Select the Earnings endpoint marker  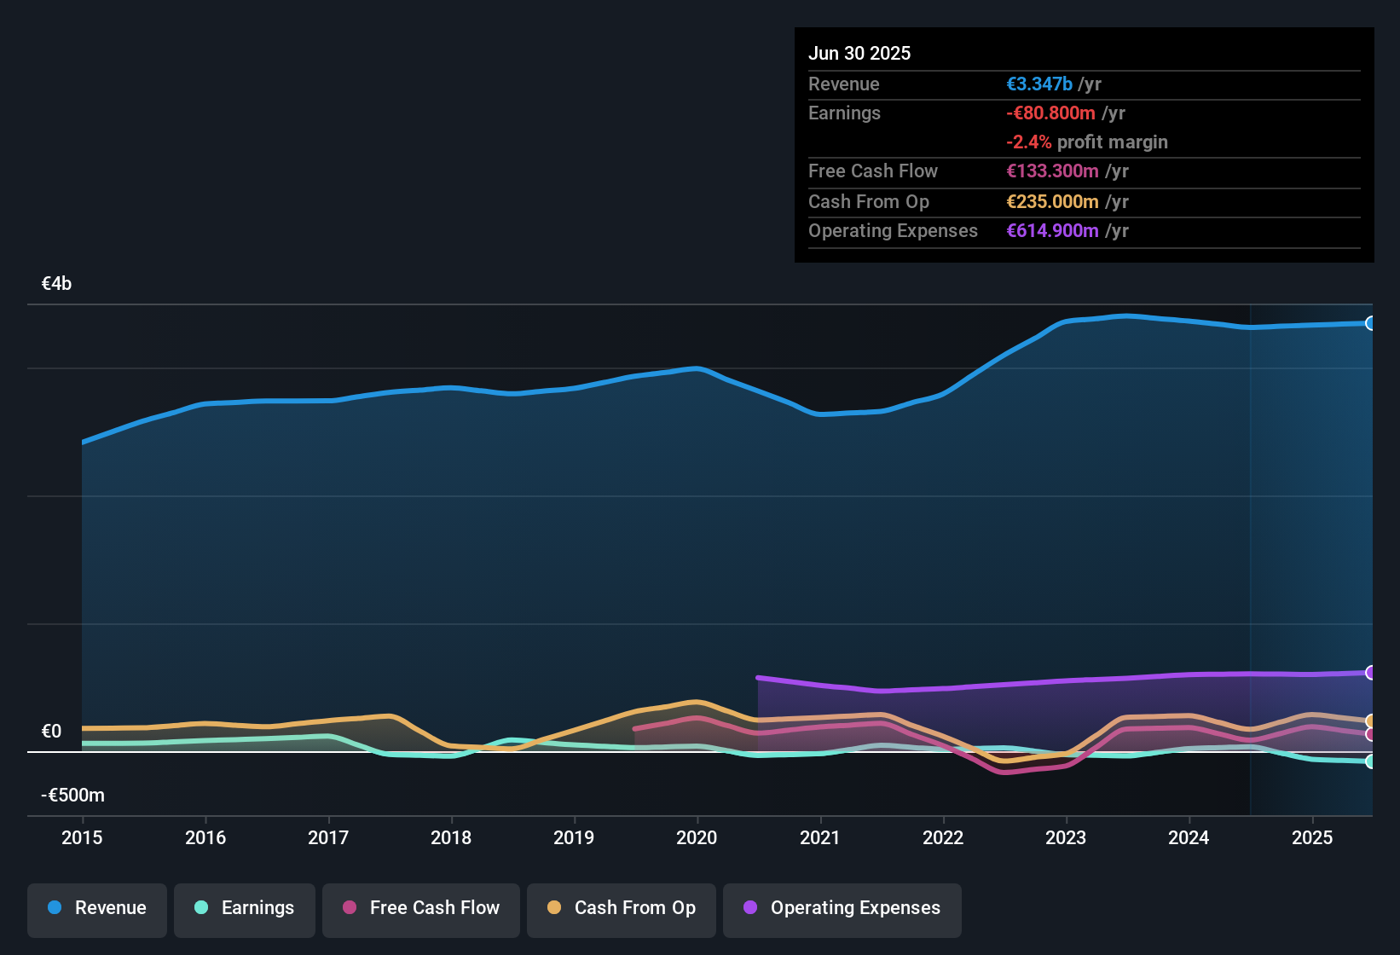point(1370,761)
